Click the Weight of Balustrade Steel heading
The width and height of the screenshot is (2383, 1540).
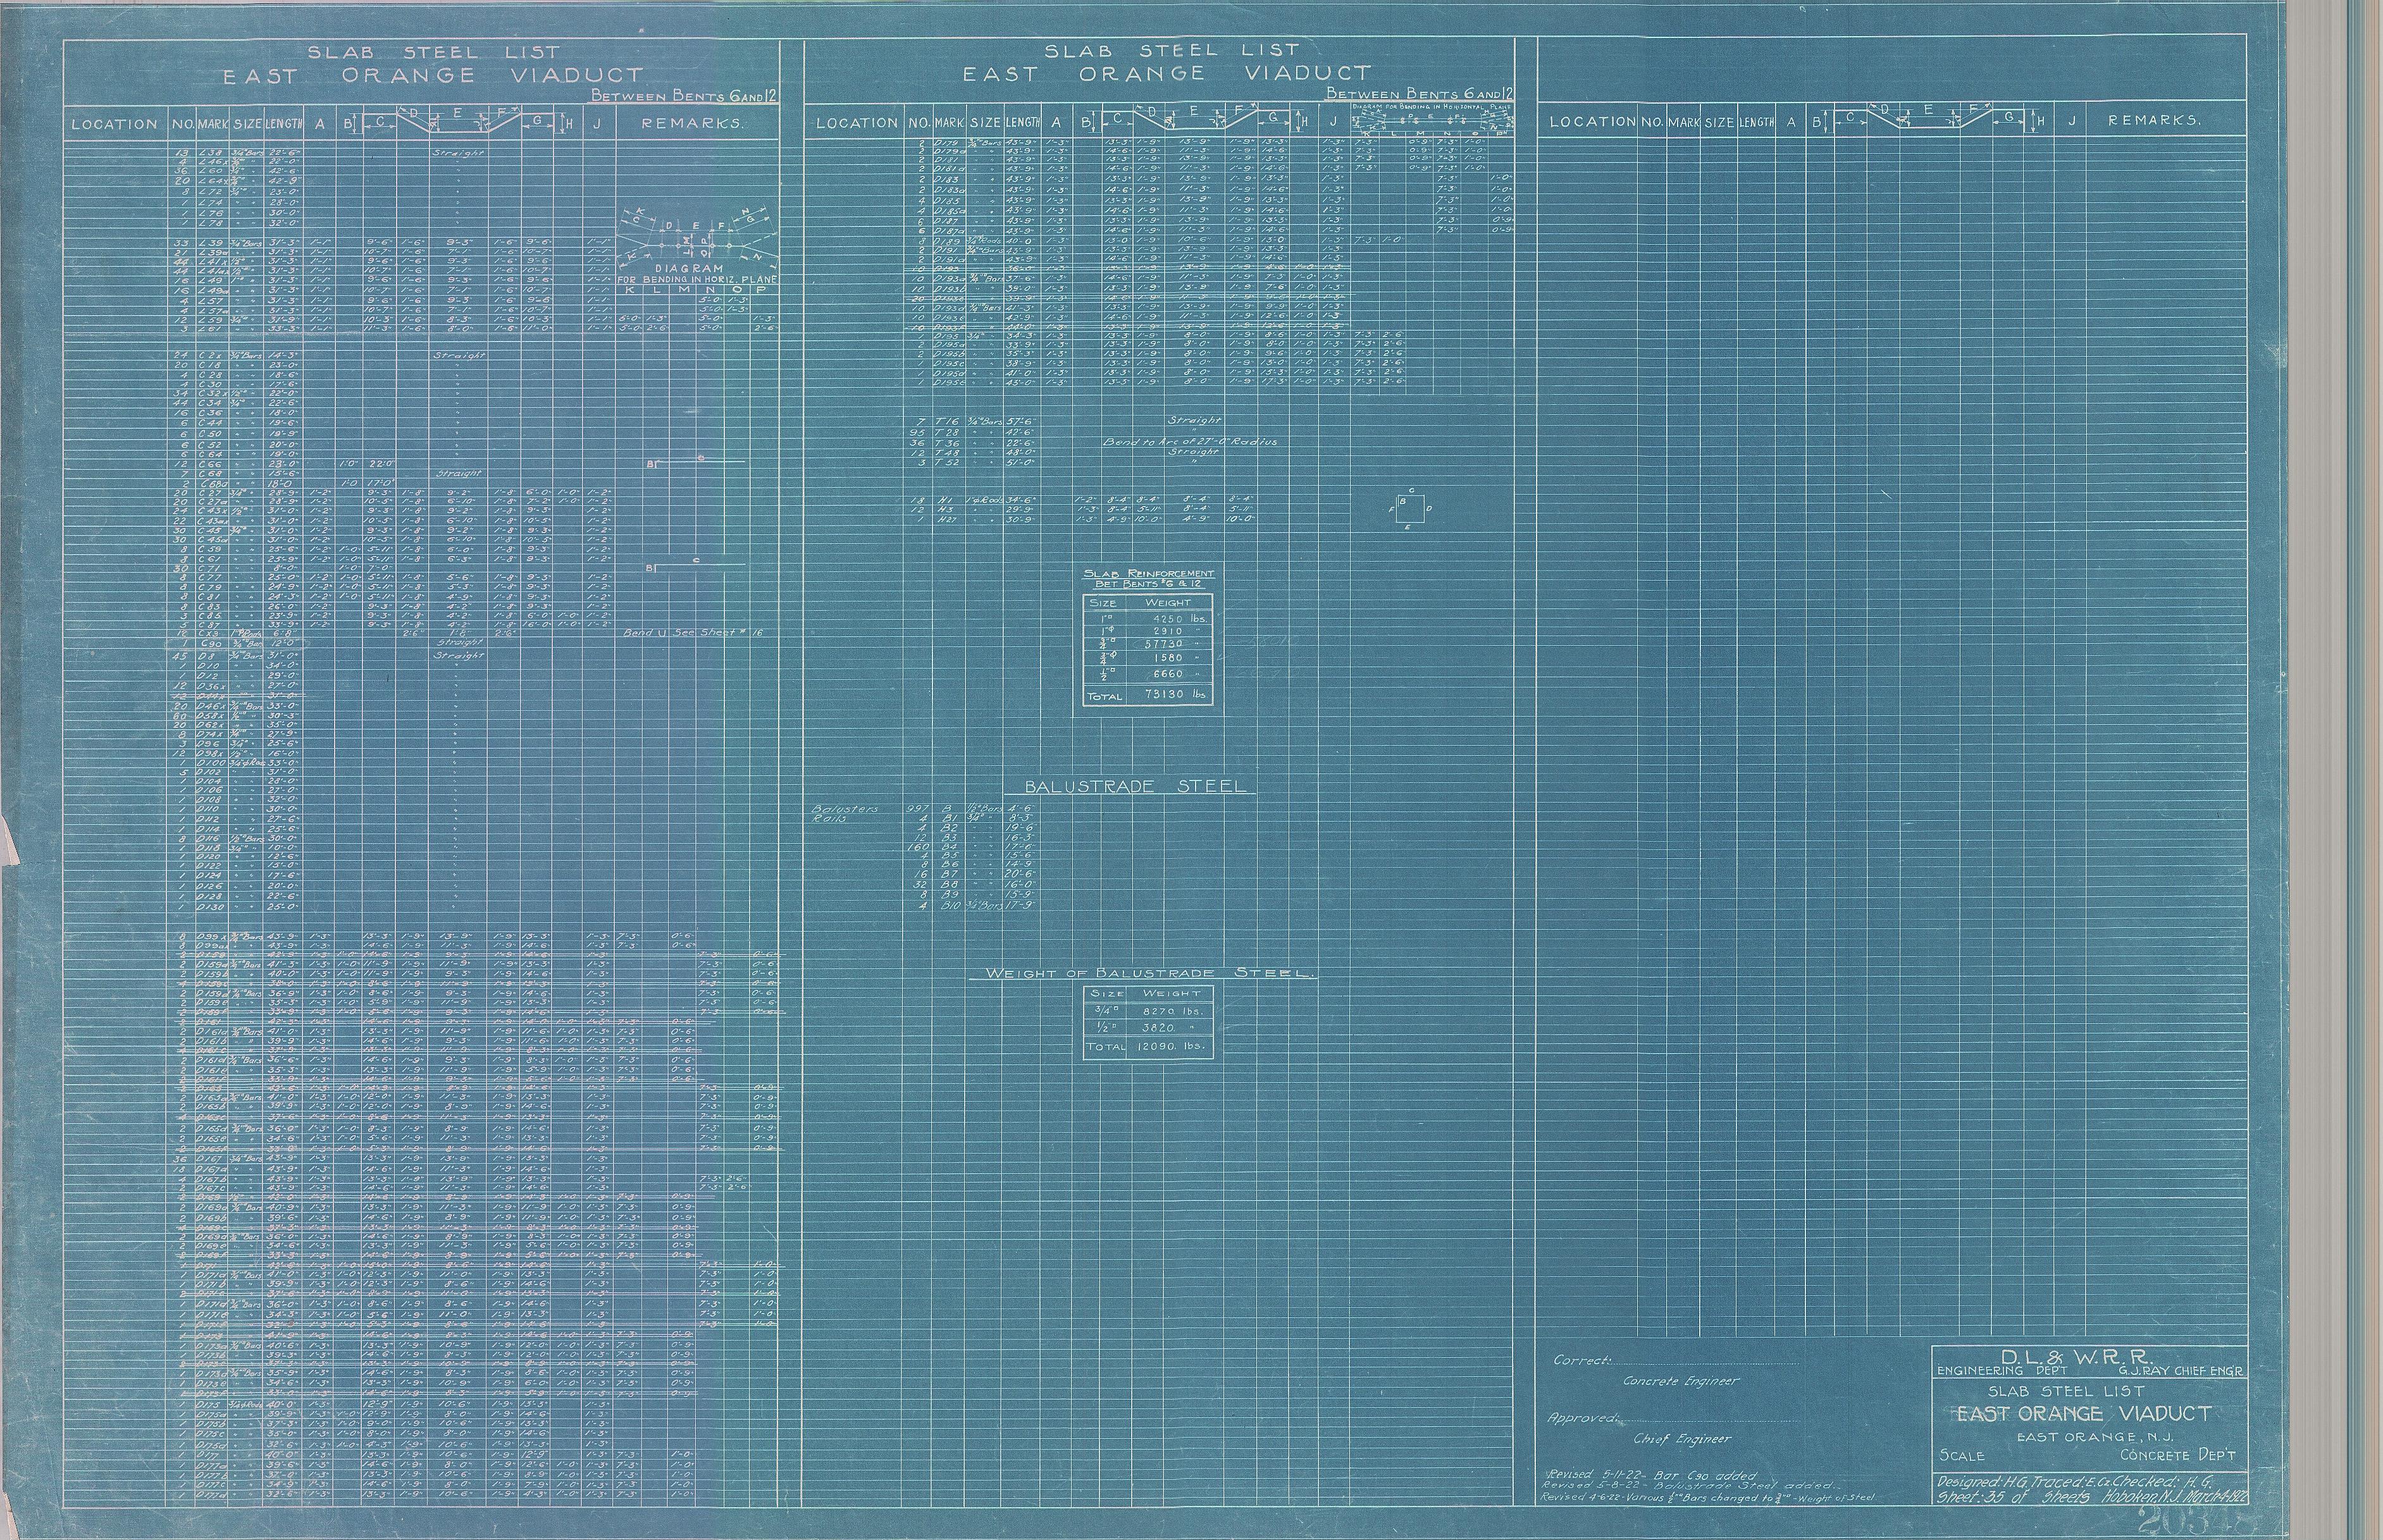click(x=1150, y=973)
